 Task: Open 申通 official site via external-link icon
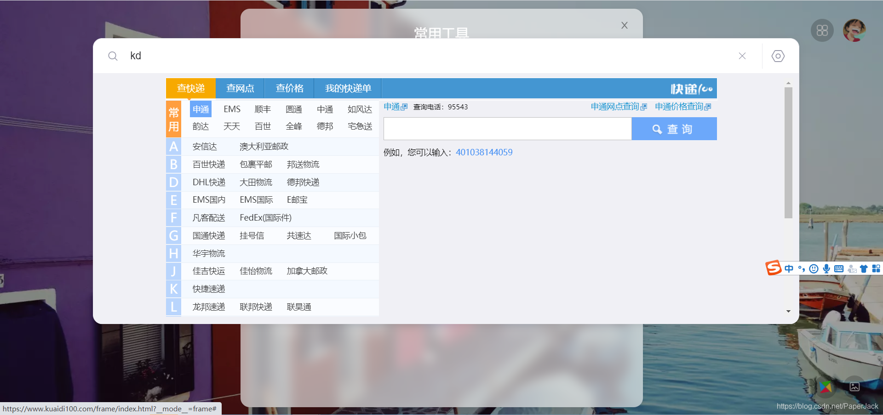point(404,106)
